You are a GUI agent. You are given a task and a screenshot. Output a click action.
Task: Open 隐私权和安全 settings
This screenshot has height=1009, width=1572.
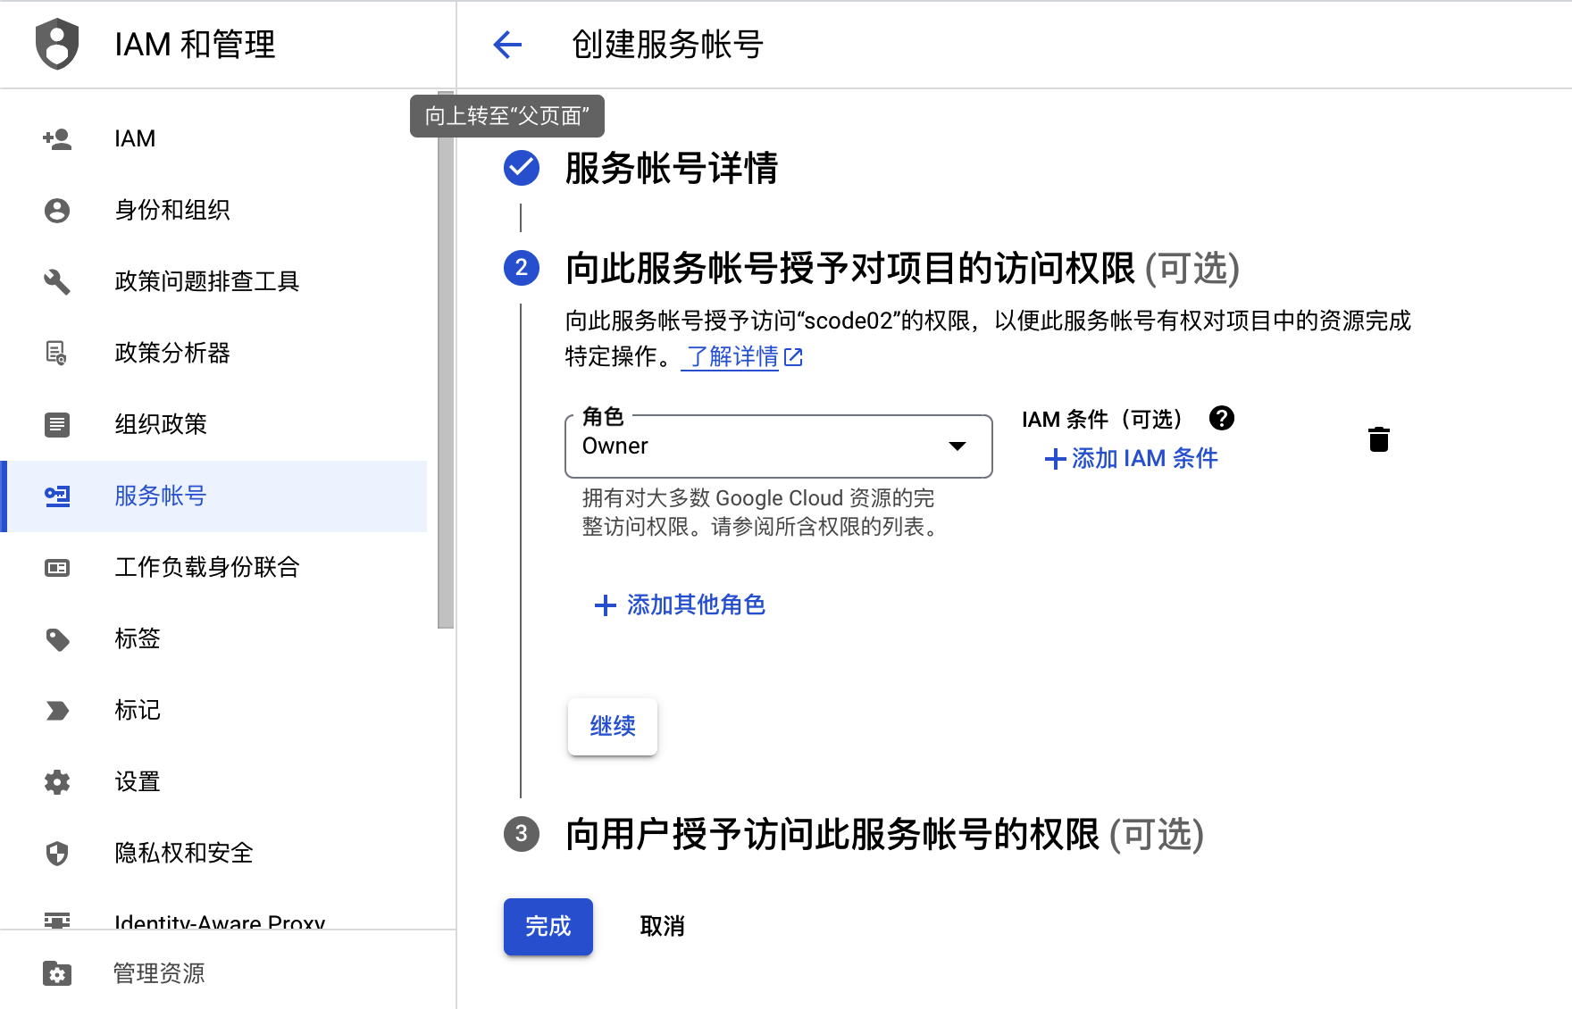point(184,853)
